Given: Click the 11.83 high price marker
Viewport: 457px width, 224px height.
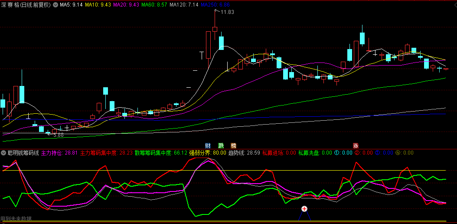Looking at the screenshot, I should click(x=227, y=12).
